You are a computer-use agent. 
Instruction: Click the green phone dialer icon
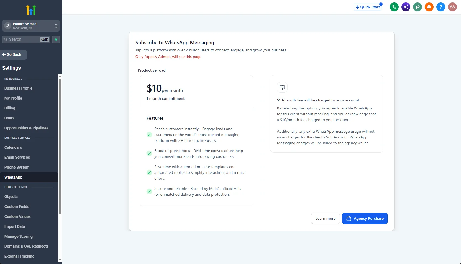pos(394,7)
